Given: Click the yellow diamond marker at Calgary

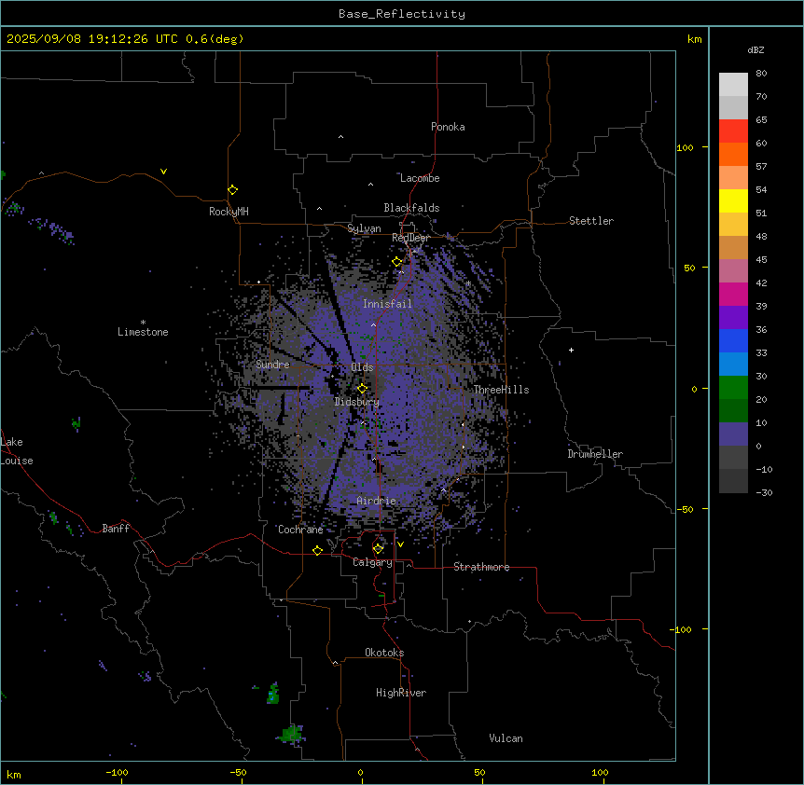Looking at the screenshot, I should point(378,549).
